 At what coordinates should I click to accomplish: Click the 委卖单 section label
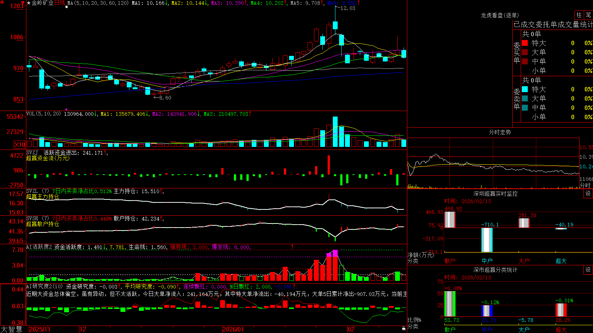(517, 98)
